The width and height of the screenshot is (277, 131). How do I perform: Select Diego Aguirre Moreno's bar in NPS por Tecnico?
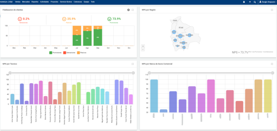pos(41,92)
